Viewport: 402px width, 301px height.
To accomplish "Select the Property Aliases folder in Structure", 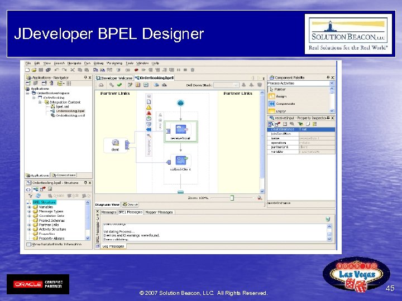I will (x=49, y=238).
